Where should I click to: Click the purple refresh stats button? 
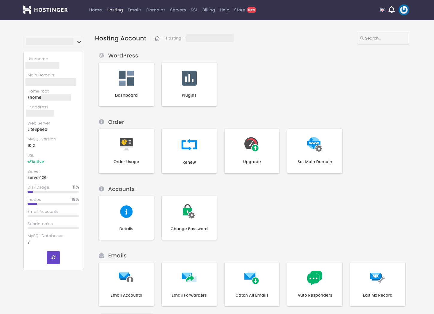point(53,257)
